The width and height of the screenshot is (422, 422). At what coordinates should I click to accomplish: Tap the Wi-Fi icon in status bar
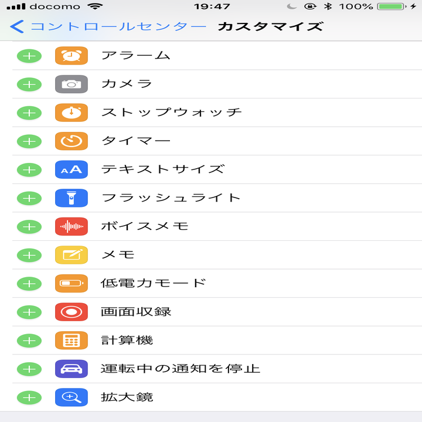pyautogui.click(x=94, y=6)
